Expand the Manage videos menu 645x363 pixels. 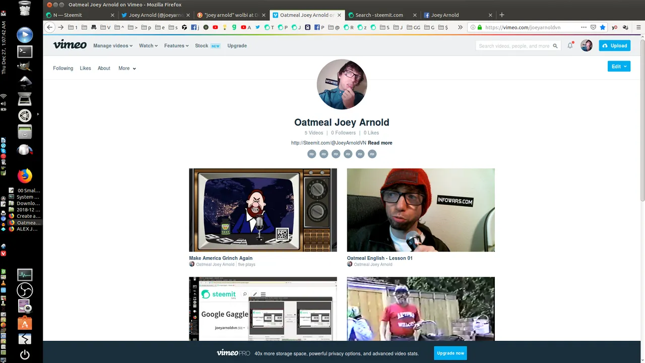pyautogui.click(x=113, y=46)
